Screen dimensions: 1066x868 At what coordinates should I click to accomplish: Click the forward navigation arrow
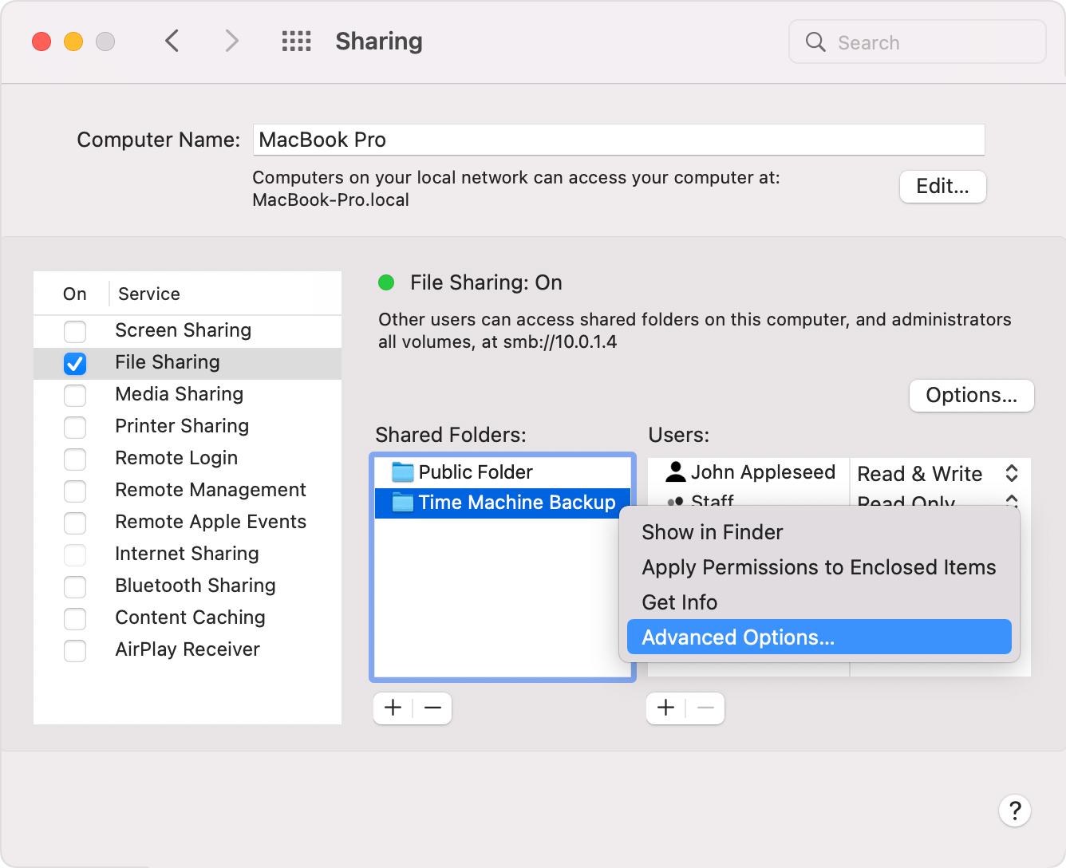pyautogui.click(x=231, y=41)
